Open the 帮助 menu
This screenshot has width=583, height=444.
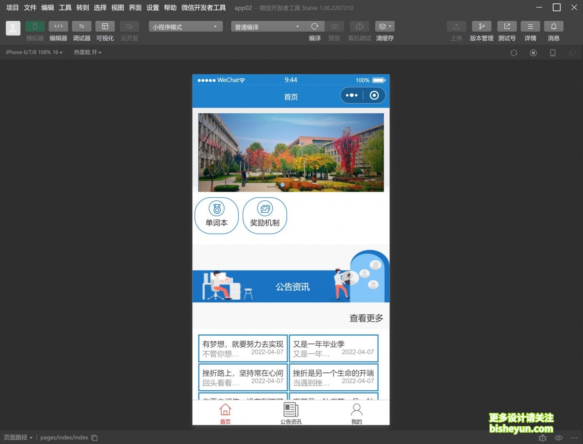pyautogui.click(x=170, y=7)
